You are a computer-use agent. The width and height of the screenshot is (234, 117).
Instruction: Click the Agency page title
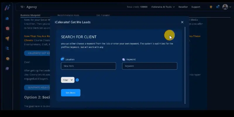32,7
